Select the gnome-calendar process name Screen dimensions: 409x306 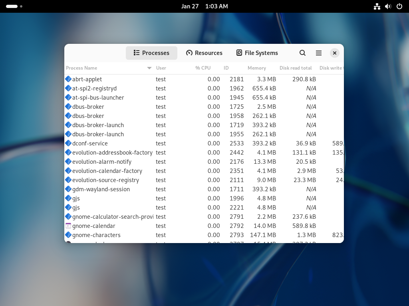(93, 226)
